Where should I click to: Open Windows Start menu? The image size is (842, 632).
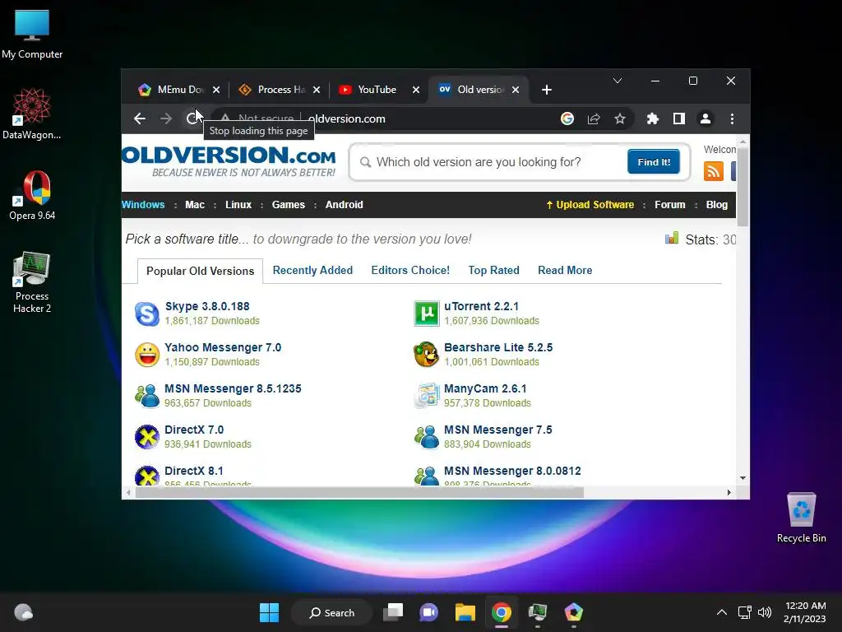click(269, 612)
